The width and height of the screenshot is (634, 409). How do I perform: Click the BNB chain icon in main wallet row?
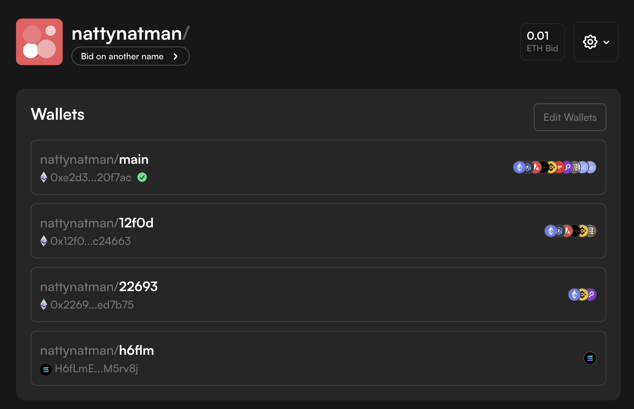coord(552,167)
